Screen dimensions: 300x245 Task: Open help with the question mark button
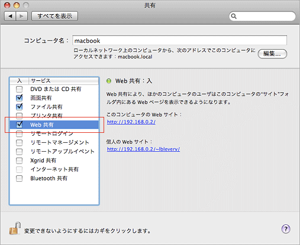pyautogui.click(x=286, y=229)
